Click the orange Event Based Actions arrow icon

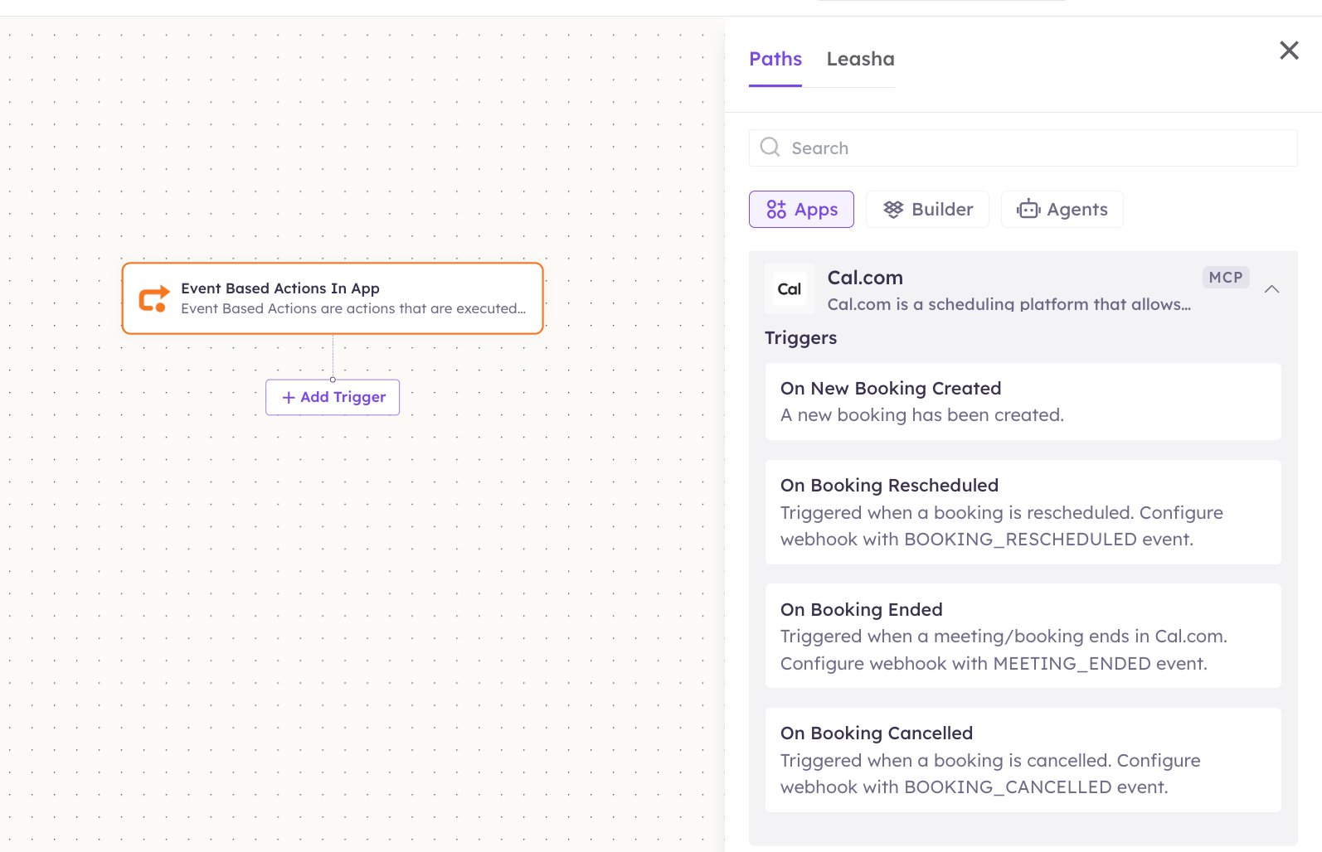(154, 298)
